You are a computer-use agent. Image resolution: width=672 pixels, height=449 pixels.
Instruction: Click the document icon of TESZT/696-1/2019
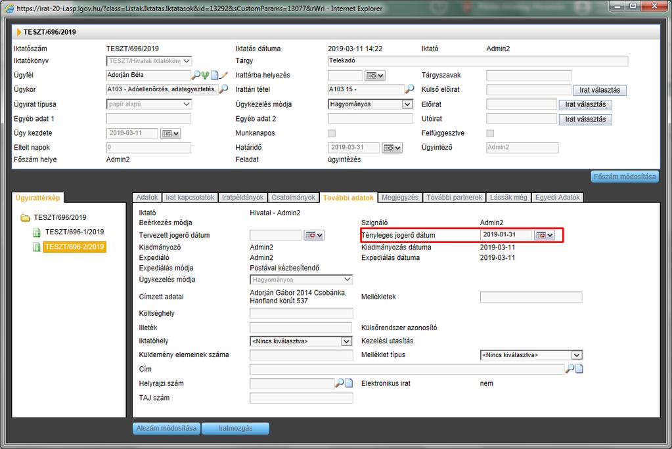tap(37, 232)
